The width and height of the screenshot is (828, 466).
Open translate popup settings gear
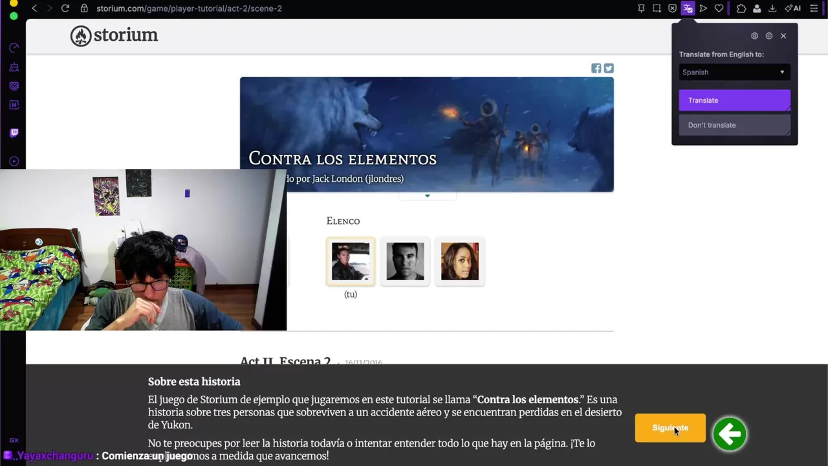(x=754, y=36)
